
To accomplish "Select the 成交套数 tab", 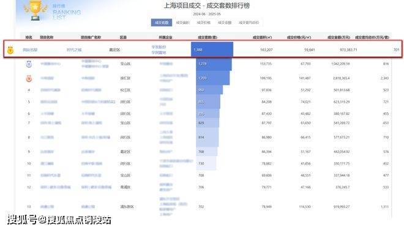I will 162,23.
